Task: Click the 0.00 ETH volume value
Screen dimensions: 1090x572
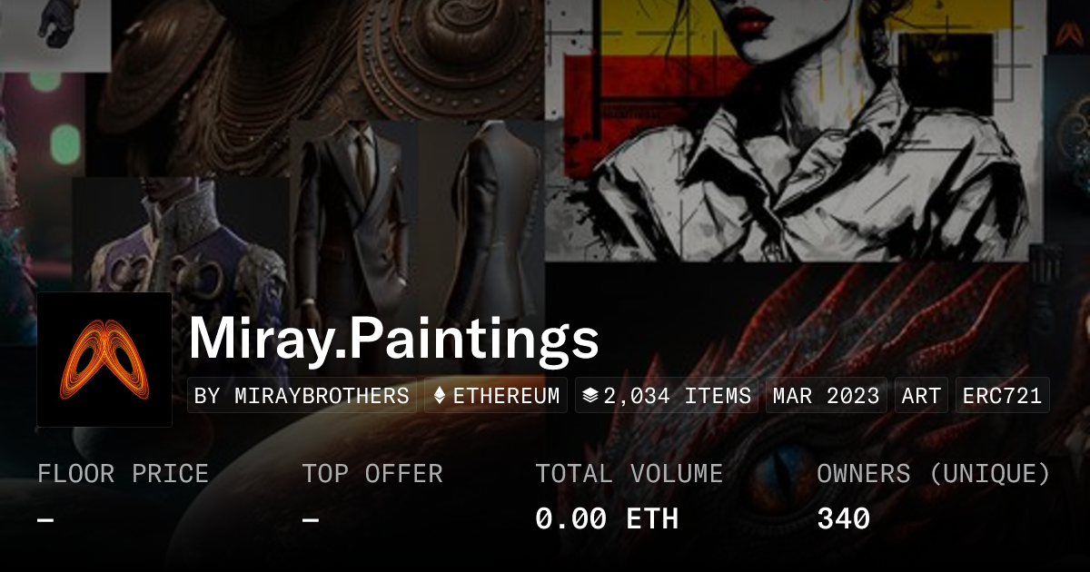Action: click(607, 519)
